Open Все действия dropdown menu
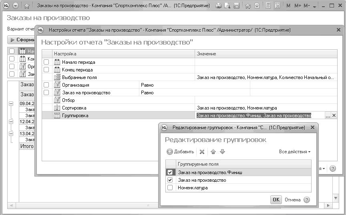 tap(295, 152)
